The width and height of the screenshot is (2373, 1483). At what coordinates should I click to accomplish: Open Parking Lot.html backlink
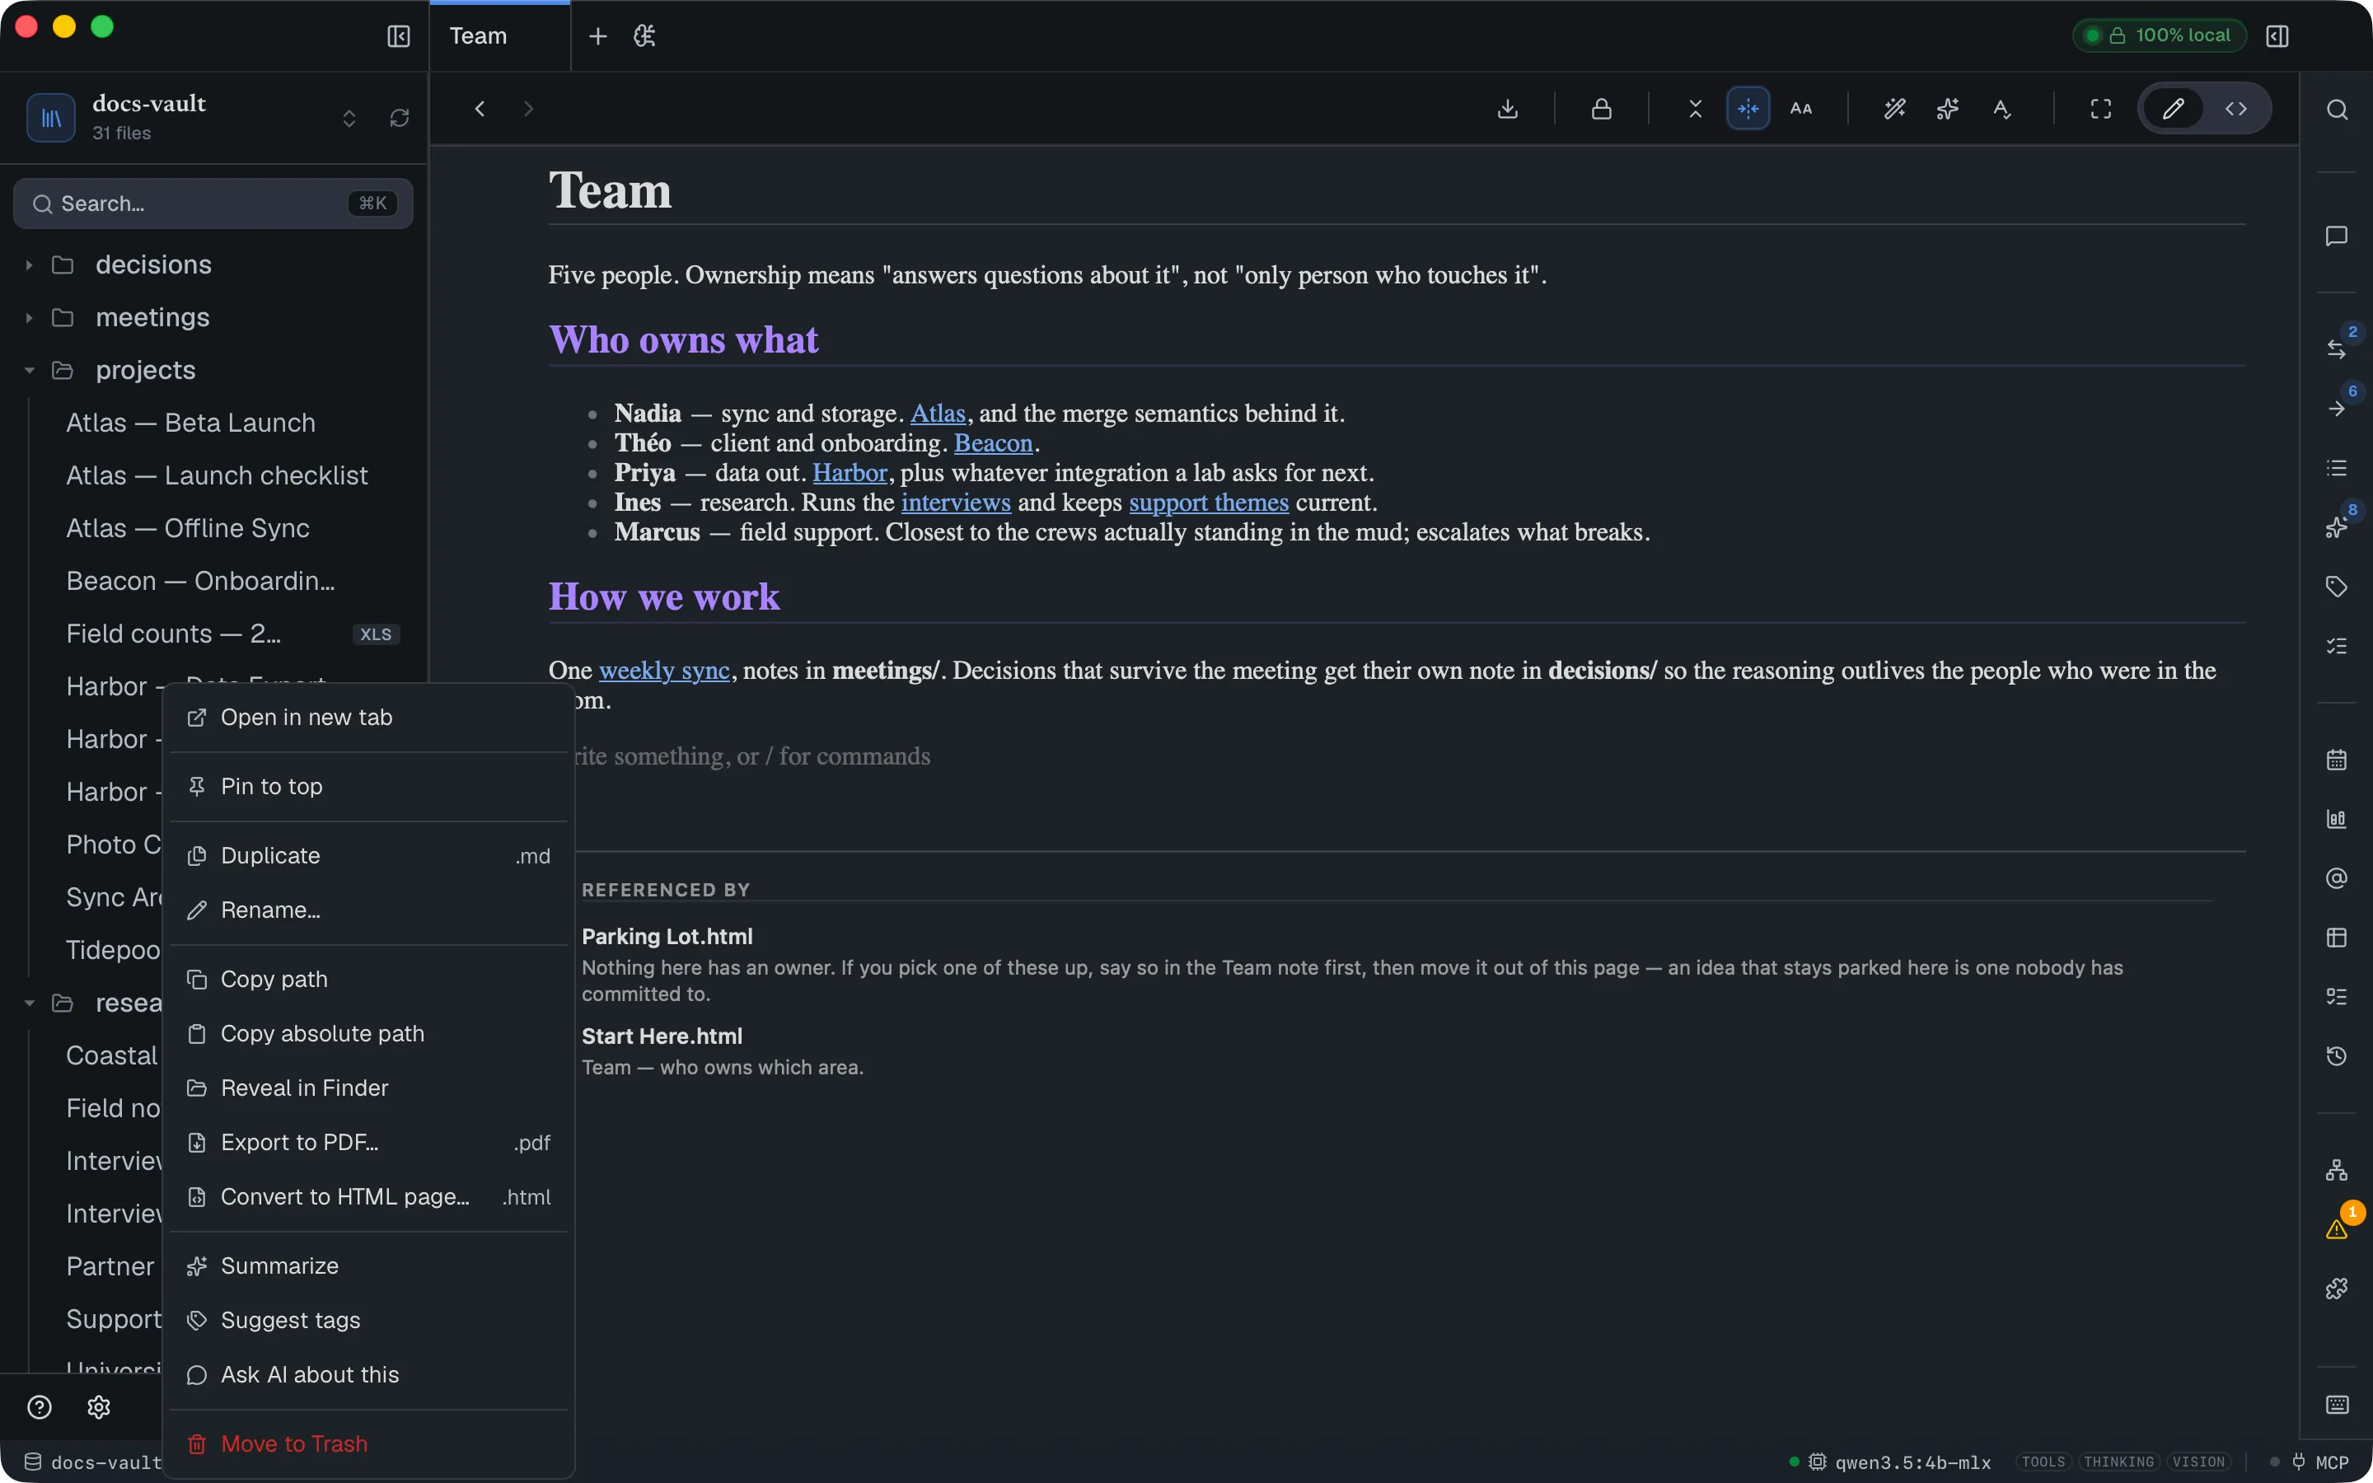[x=667, y=937]
